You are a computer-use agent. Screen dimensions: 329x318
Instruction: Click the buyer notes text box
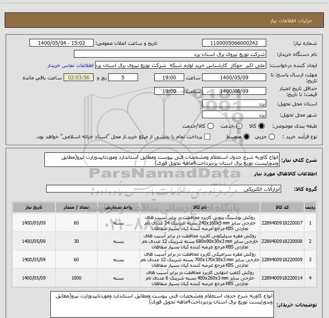162,304
